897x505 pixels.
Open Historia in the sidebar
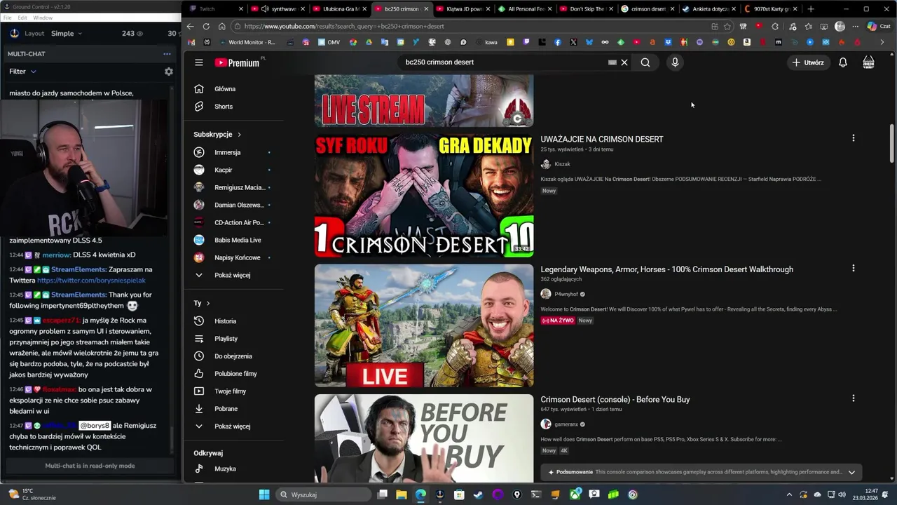(225, 321)
